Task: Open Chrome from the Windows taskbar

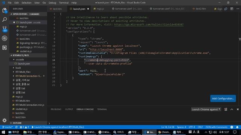Action: tap(164, 132)
